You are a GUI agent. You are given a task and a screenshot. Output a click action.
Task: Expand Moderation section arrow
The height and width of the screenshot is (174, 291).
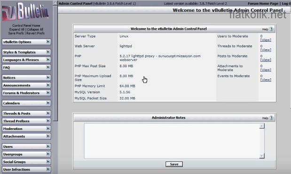[x=48, y=129]
